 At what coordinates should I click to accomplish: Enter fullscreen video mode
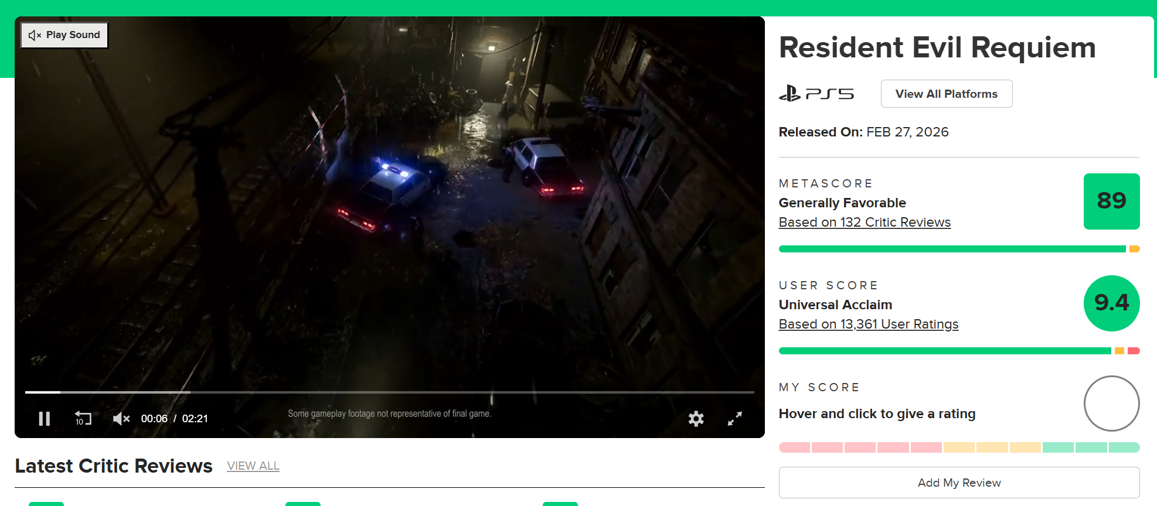(x=734, y=419)
